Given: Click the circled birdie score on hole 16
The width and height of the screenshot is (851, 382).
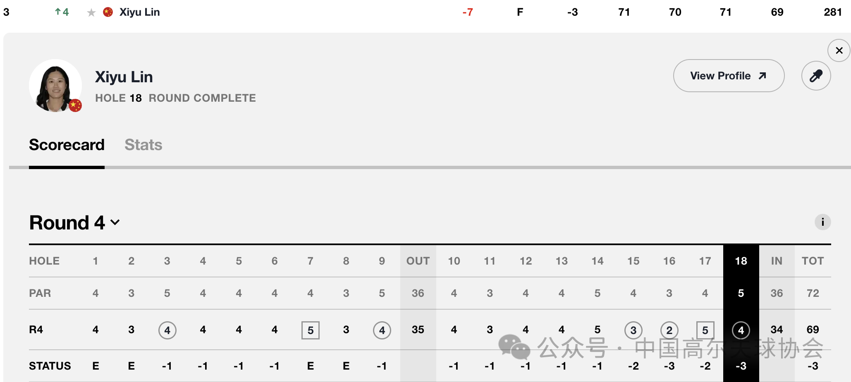Looking at the screenshot, I should tap(669, 330).
